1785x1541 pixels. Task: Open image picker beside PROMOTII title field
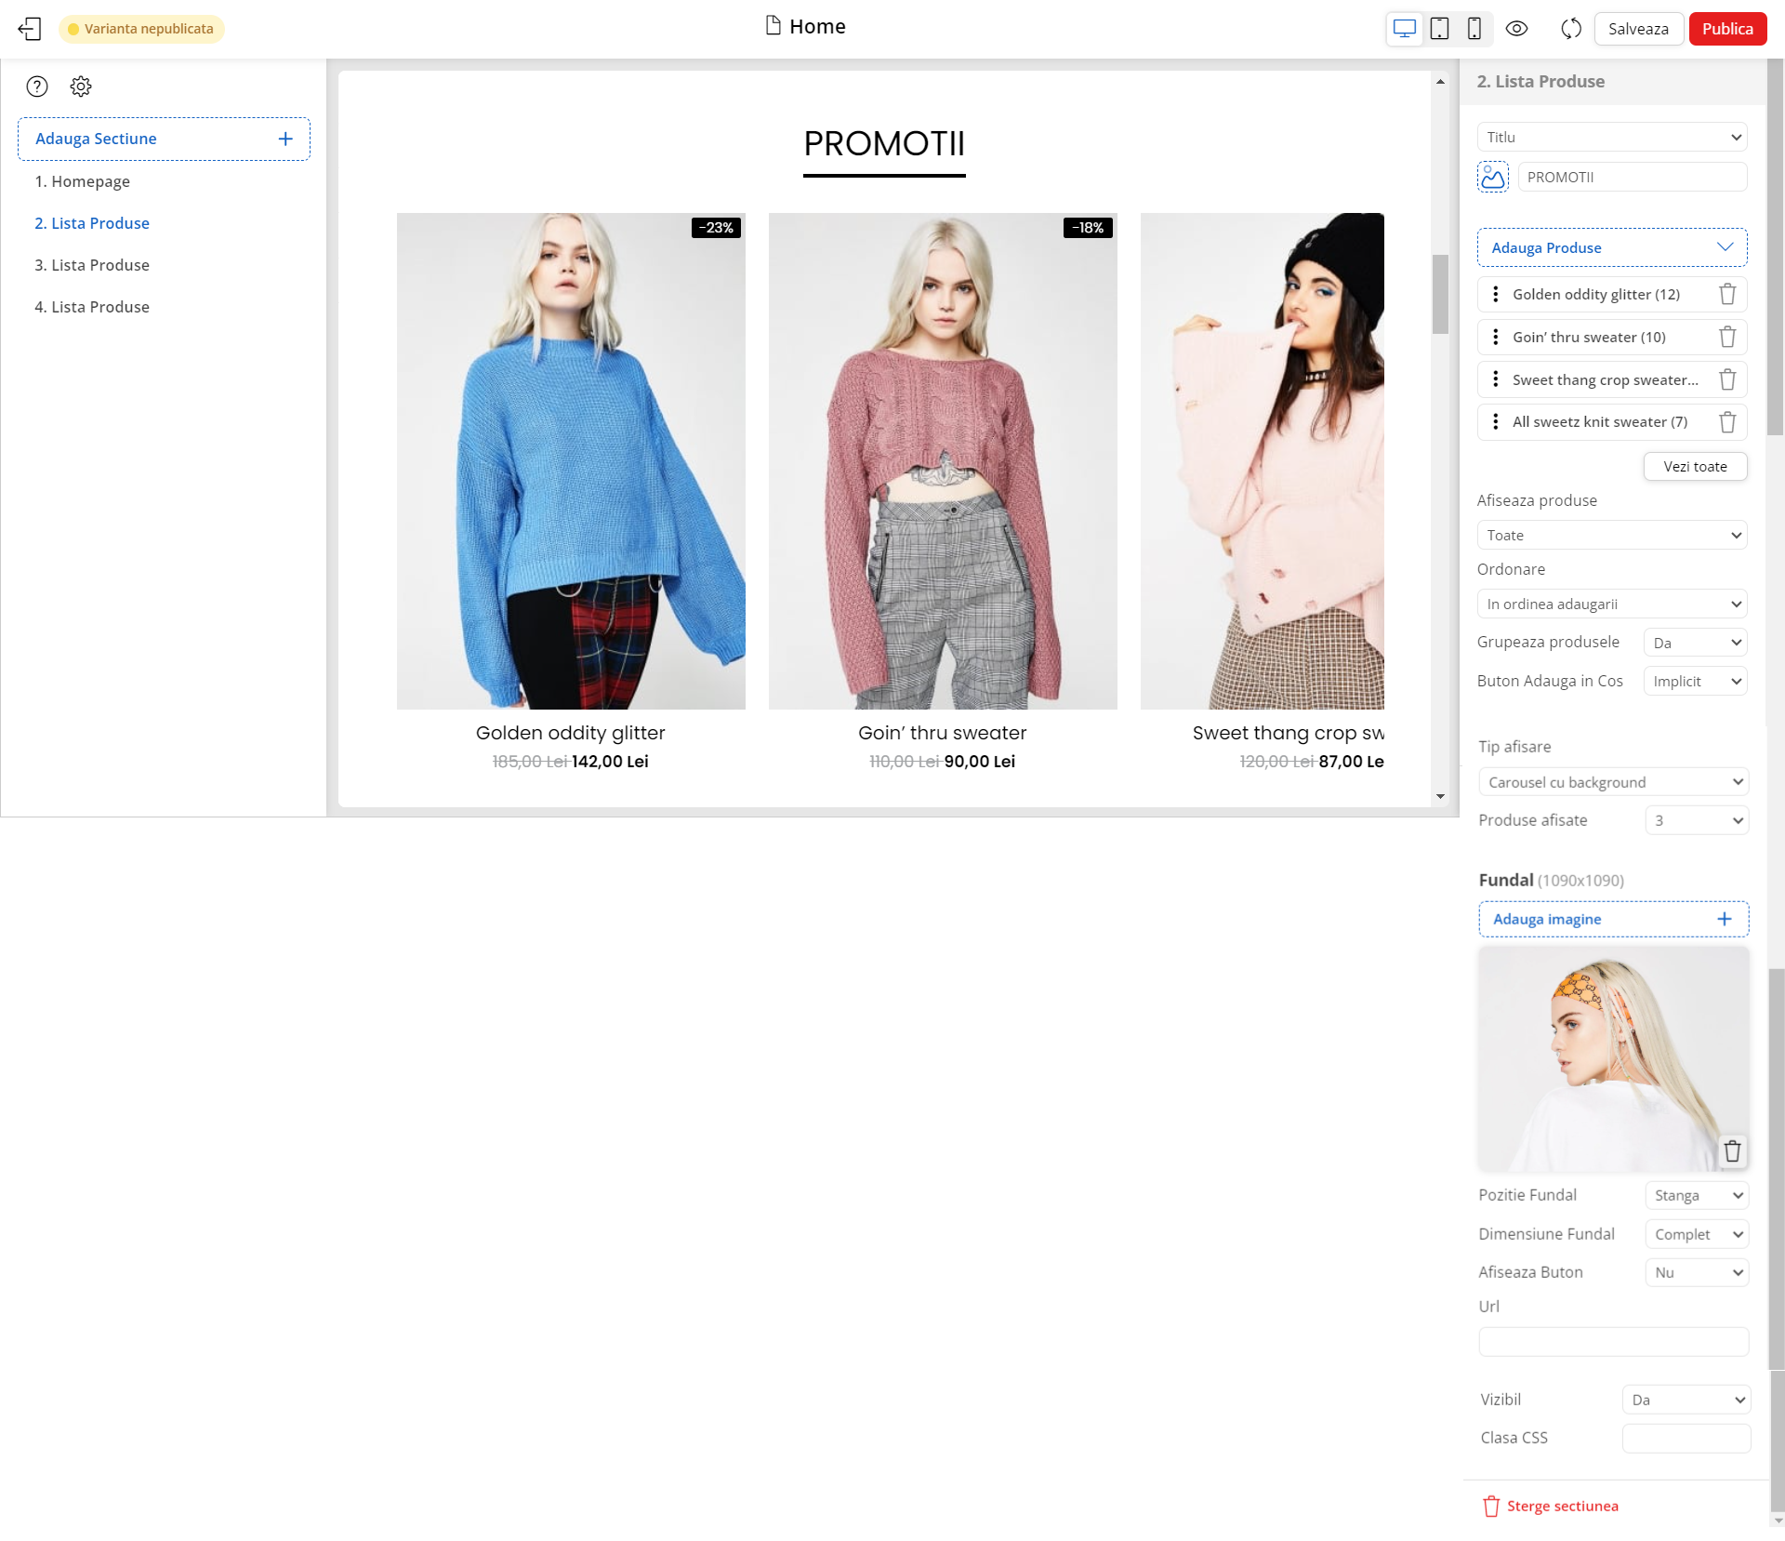[x=1493, y=177]
